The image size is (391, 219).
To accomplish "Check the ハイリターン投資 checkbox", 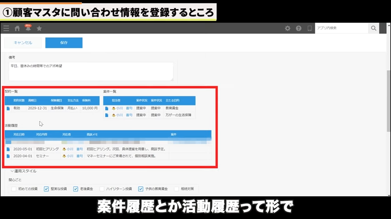I will click(102, 189).
